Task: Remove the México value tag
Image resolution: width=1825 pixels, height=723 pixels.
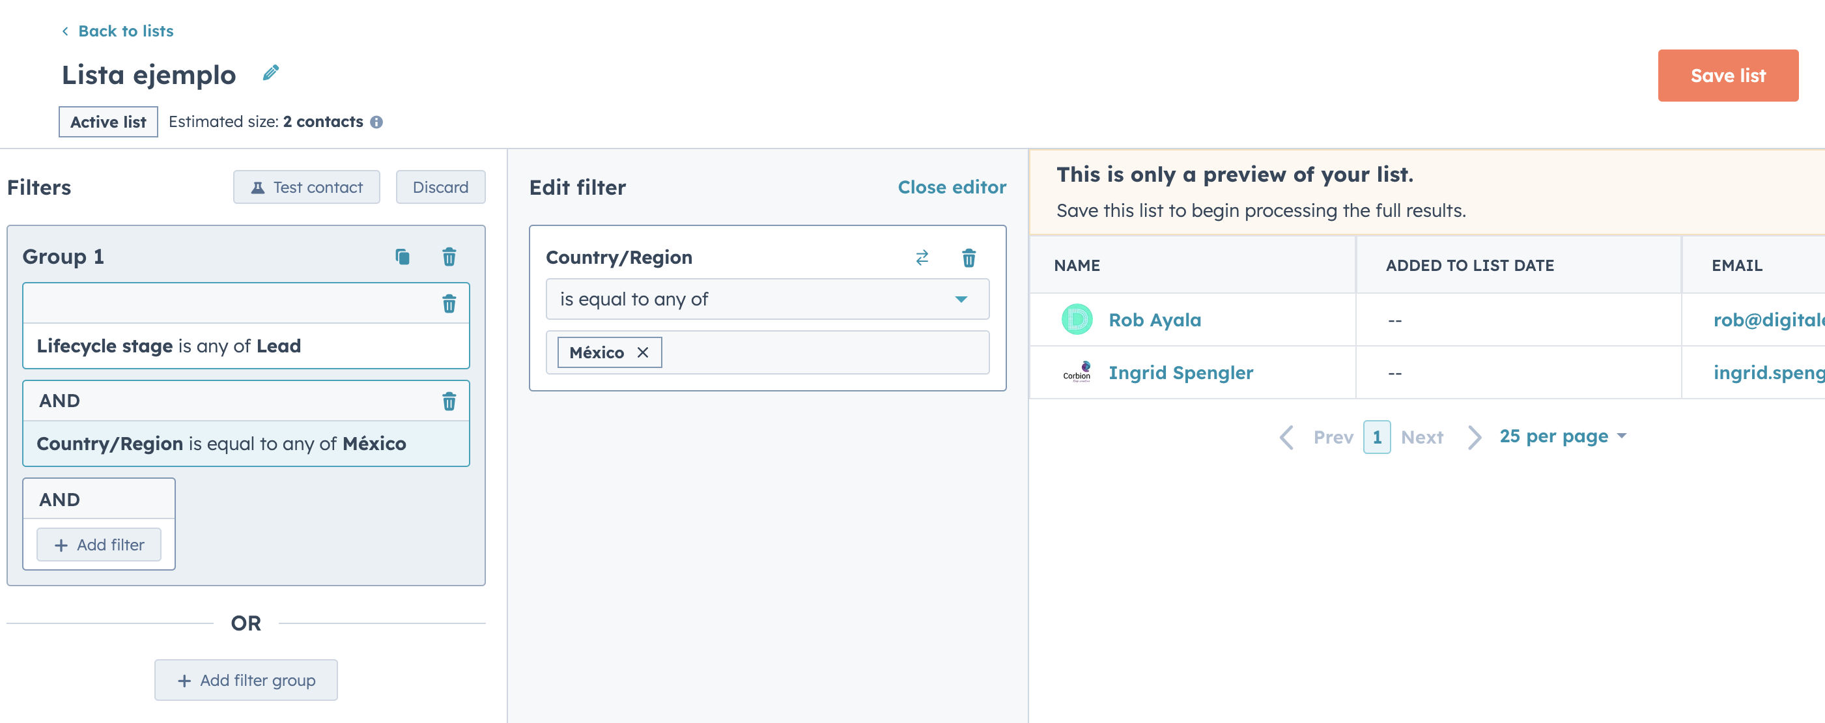Action: [x=643, y=352]
